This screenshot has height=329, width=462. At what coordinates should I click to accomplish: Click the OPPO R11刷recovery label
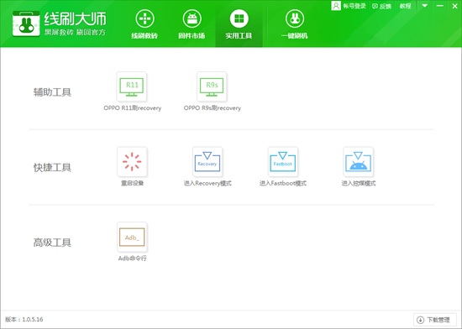132,108
